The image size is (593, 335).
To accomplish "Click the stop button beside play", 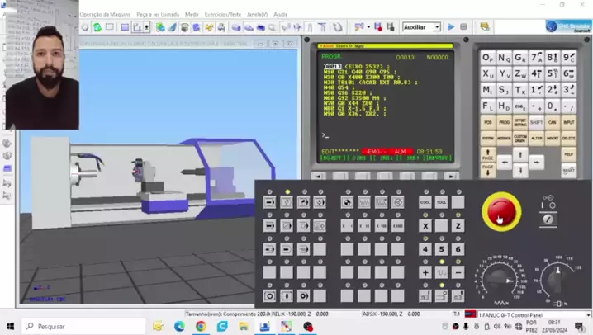I will coord(463,27).
